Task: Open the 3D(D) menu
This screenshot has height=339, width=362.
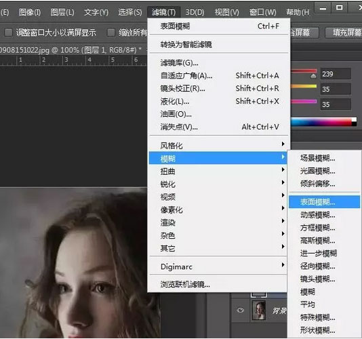Action: (x=195, y=12)
